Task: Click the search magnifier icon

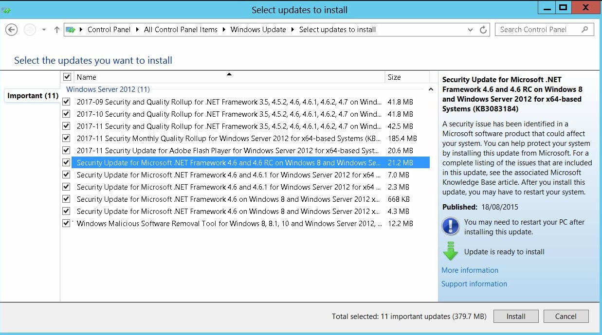Action: [x=584, y=30]
